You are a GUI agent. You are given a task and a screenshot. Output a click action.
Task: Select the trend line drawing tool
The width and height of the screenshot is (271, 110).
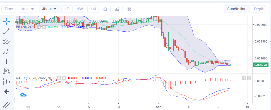point(7,31)
